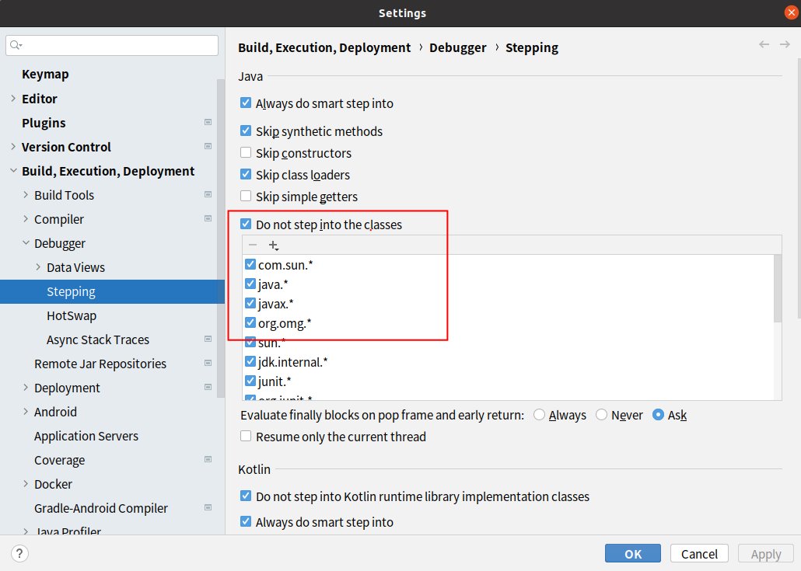
Task: Expand the Build Tools node
Action: coord(26,194)
